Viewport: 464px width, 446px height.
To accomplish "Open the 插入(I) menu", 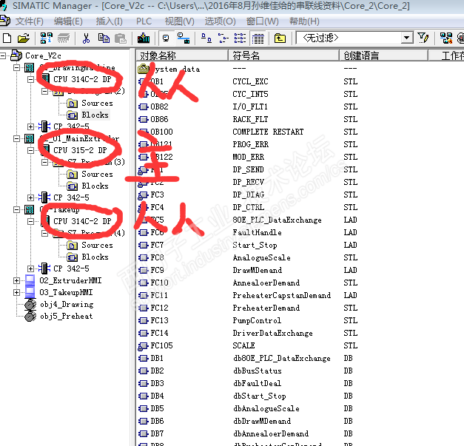I will 110,21.
